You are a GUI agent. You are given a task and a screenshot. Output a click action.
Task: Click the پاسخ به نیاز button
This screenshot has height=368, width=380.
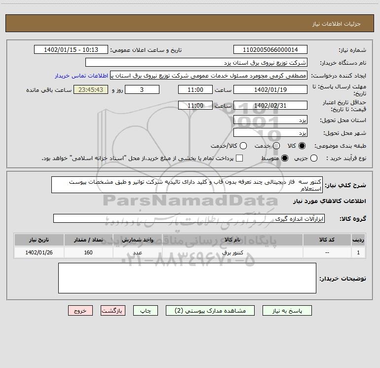coord(287,311)
